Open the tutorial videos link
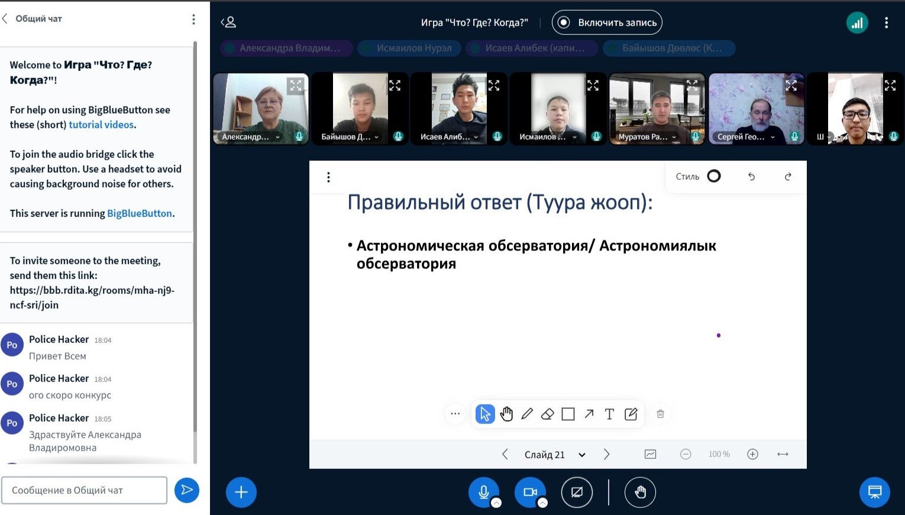Screen dimensions: 905x515 coord(101,125)
